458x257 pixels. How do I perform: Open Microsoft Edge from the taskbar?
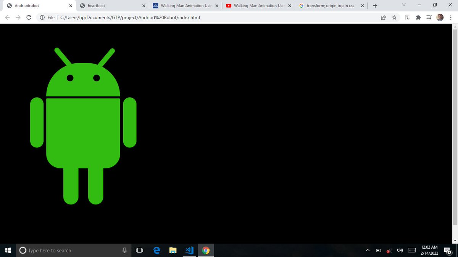156,250
